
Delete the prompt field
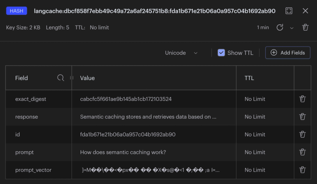(302, 152)
